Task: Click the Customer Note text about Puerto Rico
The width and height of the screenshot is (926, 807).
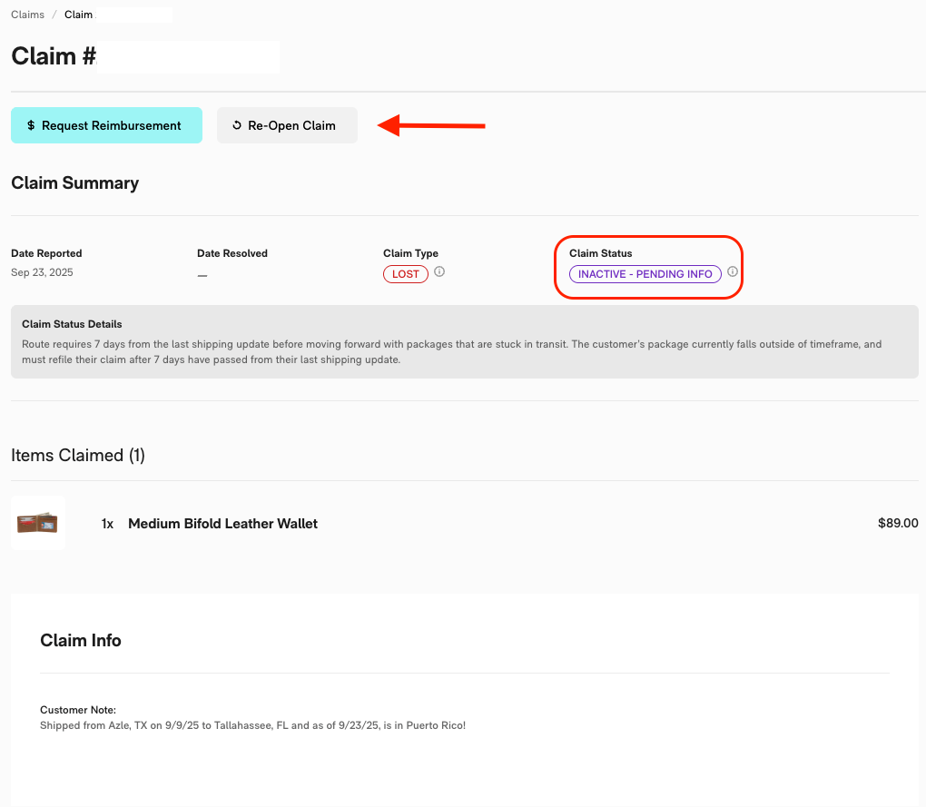Action: [252, 725]
